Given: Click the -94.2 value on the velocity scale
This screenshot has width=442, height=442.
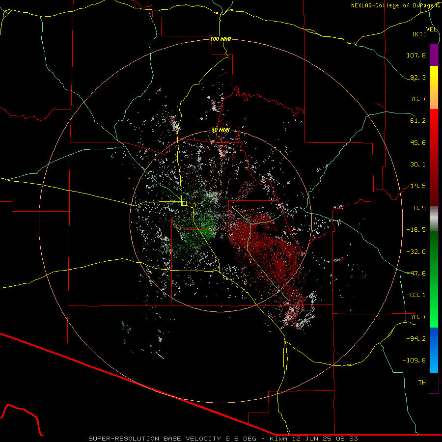Looking at the screenshot, I should (416, 339).
